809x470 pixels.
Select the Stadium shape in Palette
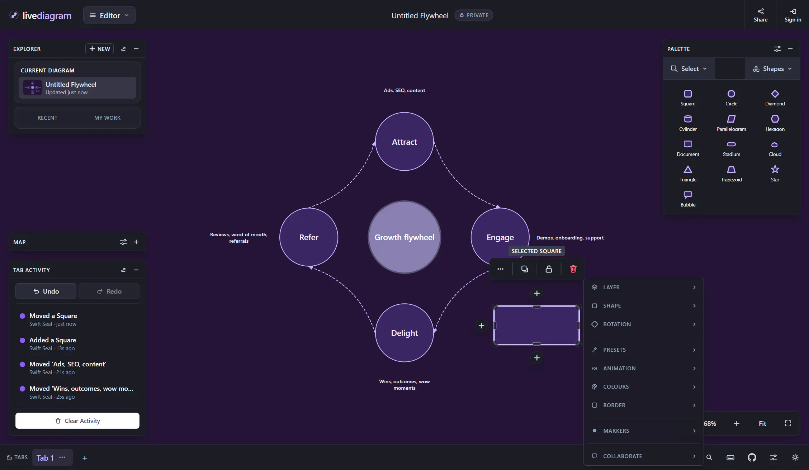pos(731,148)
